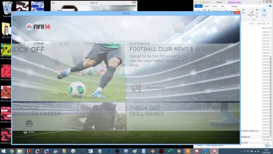Switch to Home ribbon tab in File Explorer

coord(206,6)
